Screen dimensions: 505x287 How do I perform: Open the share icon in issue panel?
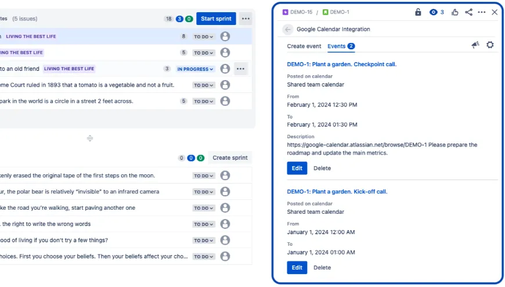coord(468,12)
